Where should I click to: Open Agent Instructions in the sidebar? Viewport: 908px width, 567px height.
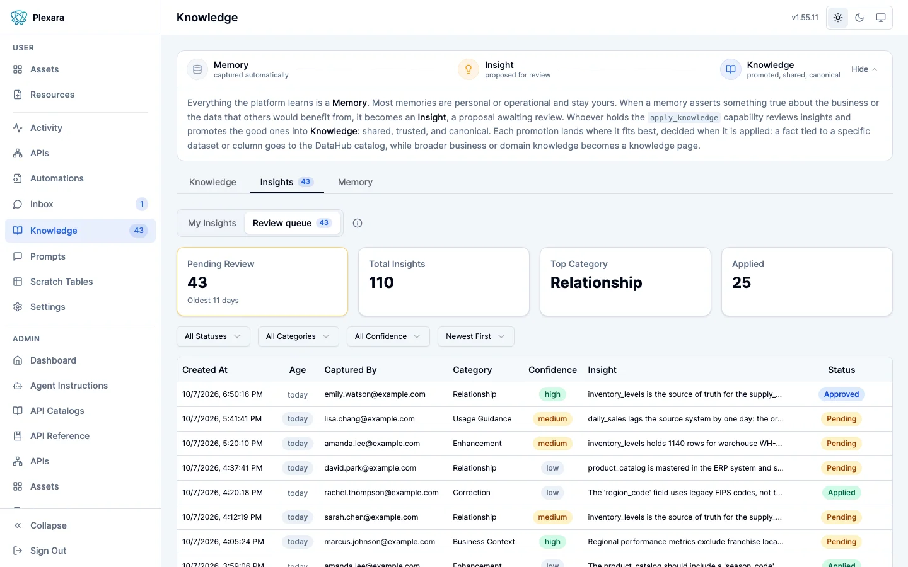point(80,386)
